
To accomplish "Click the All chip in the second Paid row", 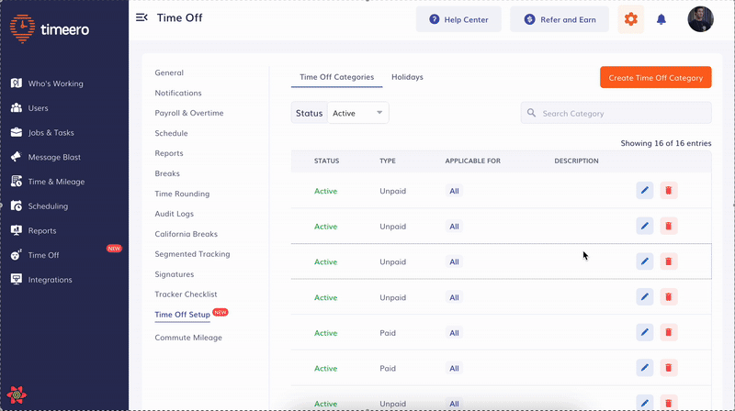I will pyautogui.click(x=454, y=369).
